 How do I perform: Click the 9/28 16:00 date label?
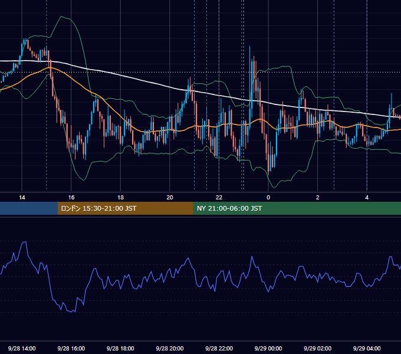[x=71, y=348]
